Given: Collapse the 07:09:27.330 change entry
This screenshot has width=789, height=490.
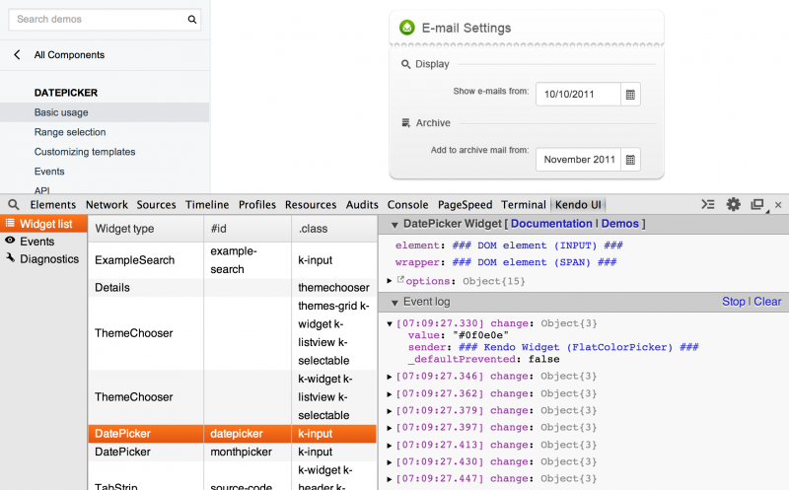Looking at the screenshot, I should (x=389, y=323).
